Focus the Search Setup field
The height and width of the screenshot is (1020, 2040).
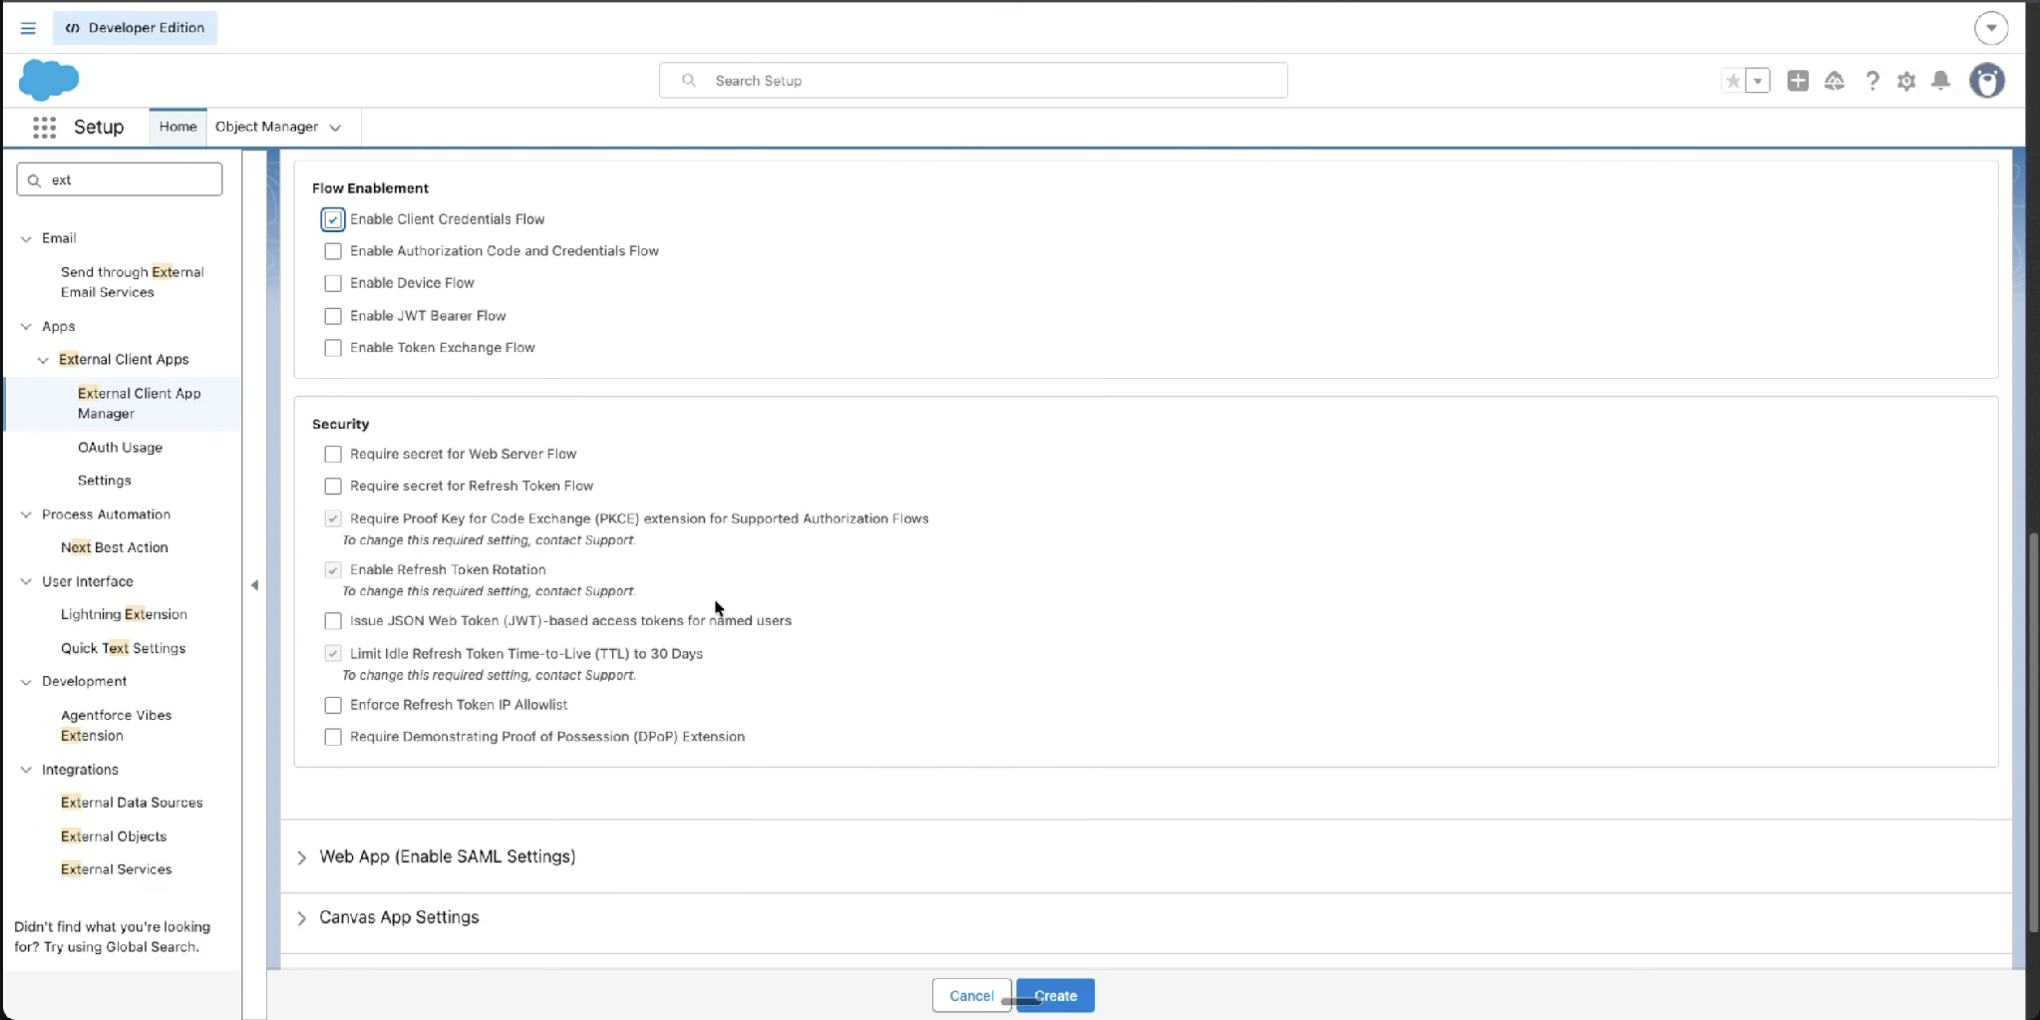(x=973, y=81)
